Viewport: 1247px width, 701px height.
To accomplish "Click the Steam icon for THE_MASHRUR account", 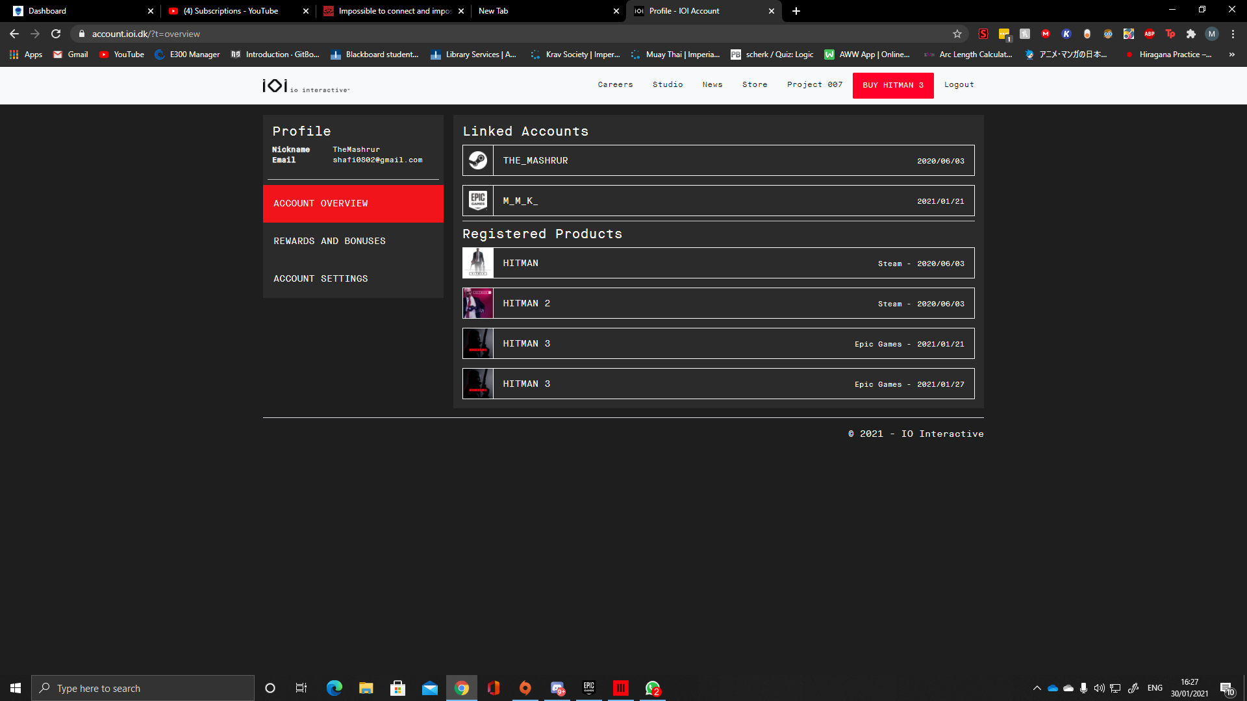I will click(x=478, y=160).
